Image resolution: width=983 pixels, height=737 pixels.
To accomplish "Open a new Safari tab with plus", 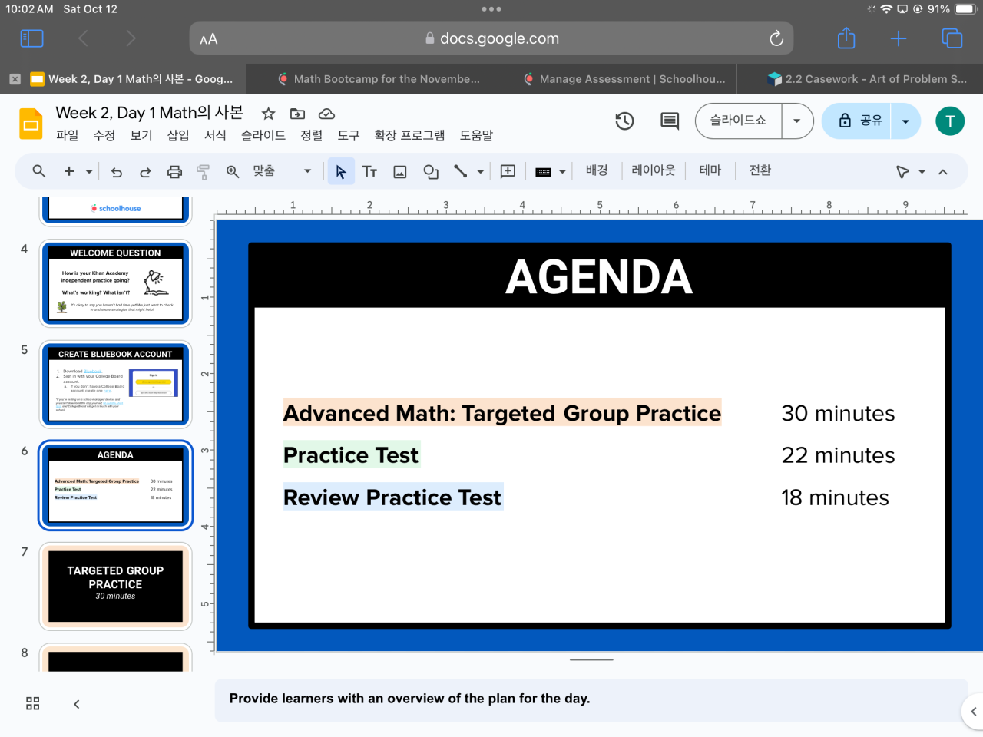I will 899,38.
